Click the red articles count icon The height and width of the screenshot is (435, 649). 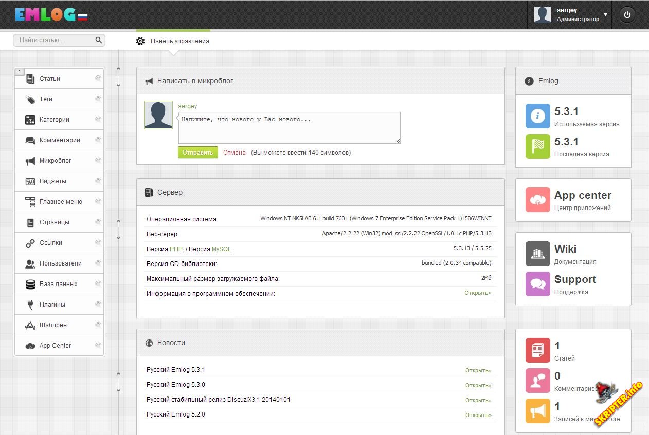click(538, 350)
